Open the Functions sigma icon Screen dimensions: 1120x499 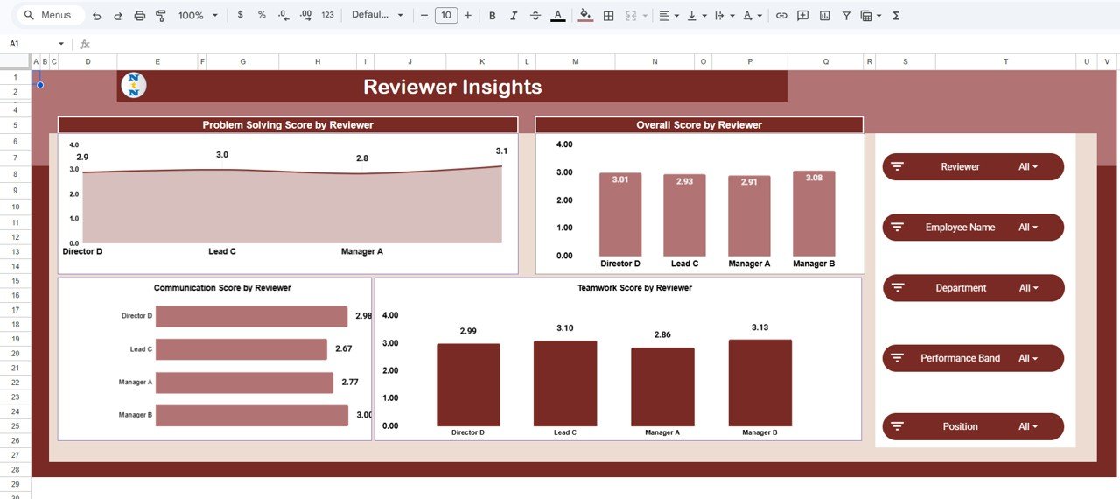tap(896, 16)
